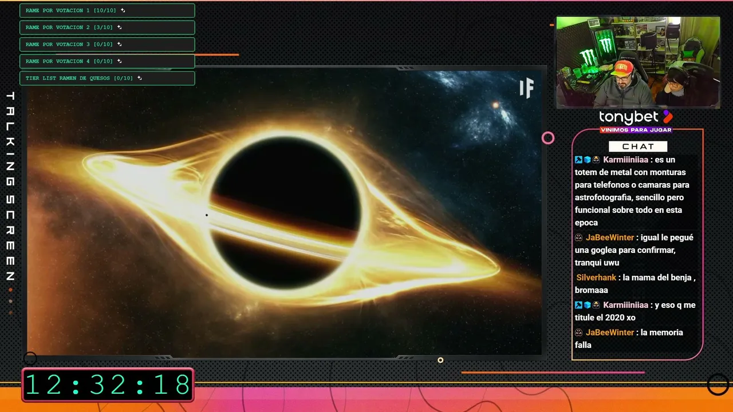Click the red-purple tonybet logo mark
This screenshot has height=412, width=733.
click(667, 117)
